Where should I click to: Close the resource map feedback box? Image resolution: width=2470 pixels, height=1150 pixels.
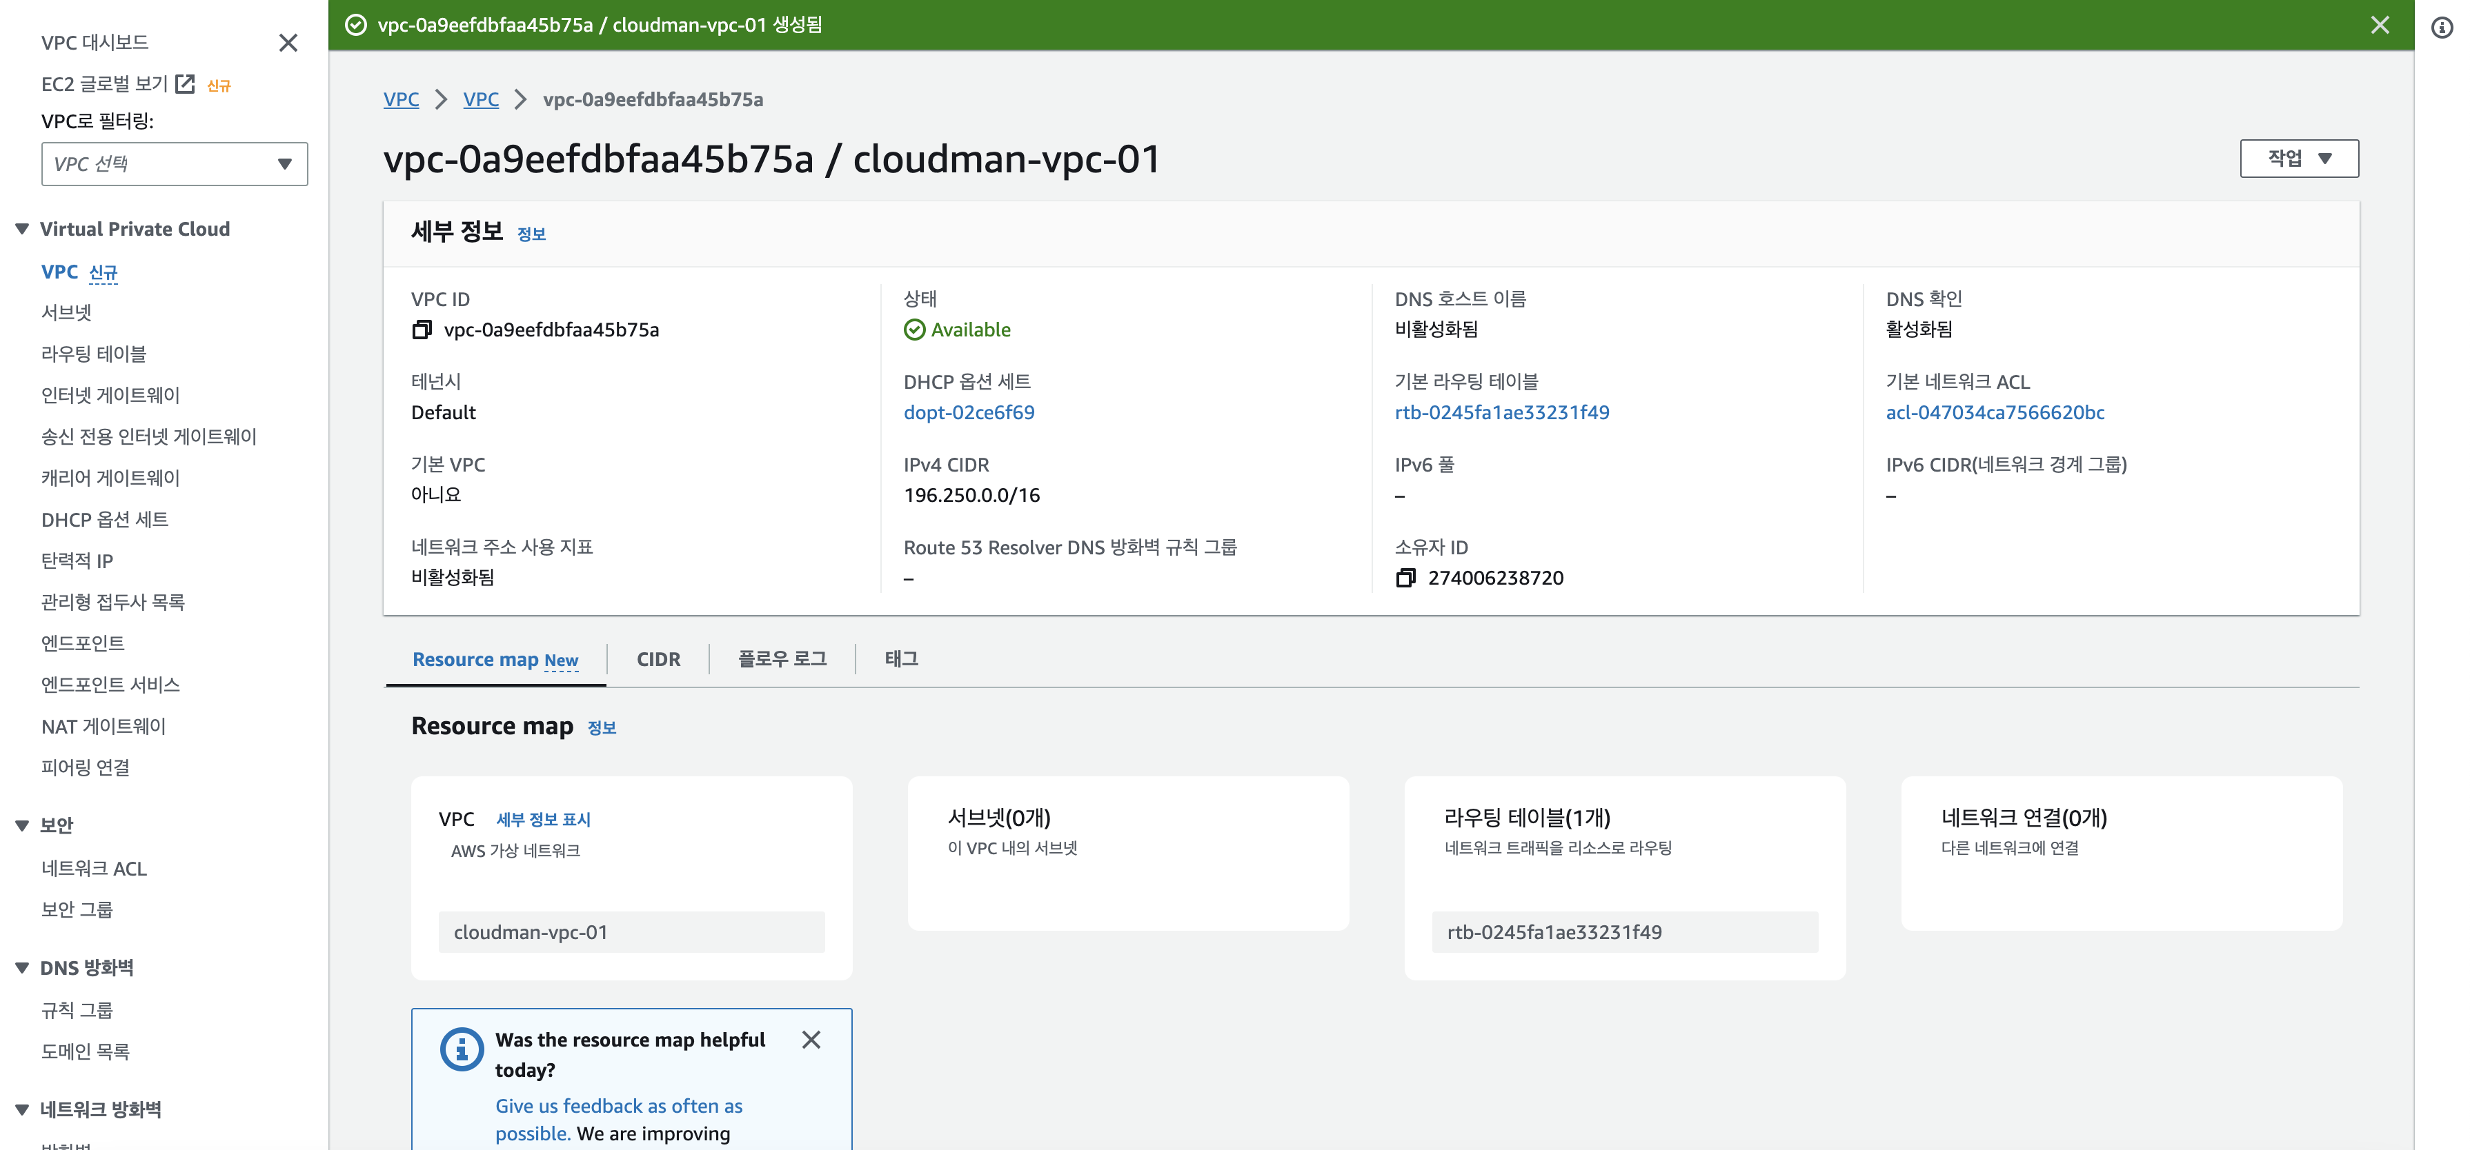811,1040
